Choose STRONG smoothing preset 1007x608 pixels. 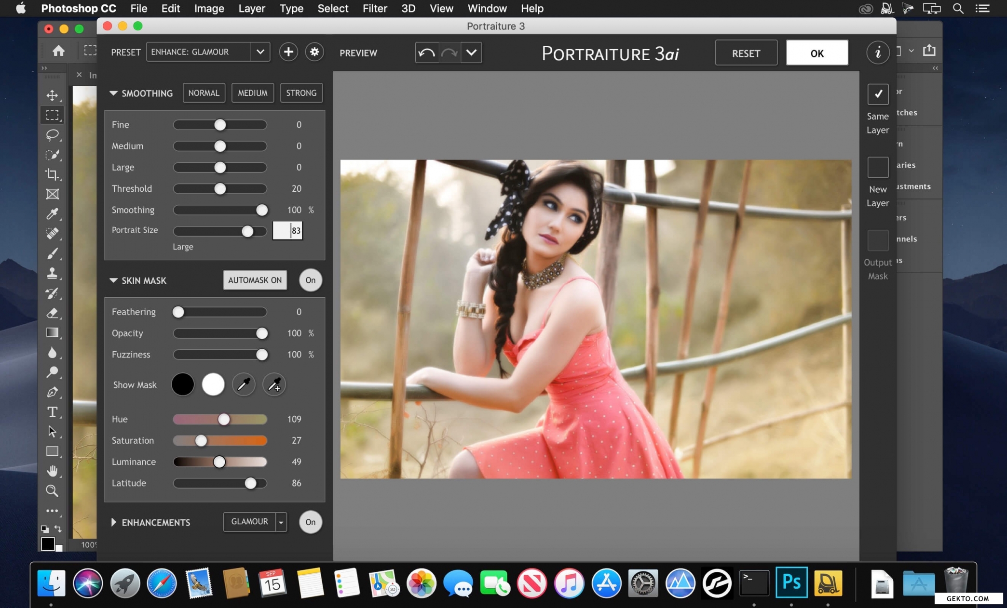[x=301, y=93]
